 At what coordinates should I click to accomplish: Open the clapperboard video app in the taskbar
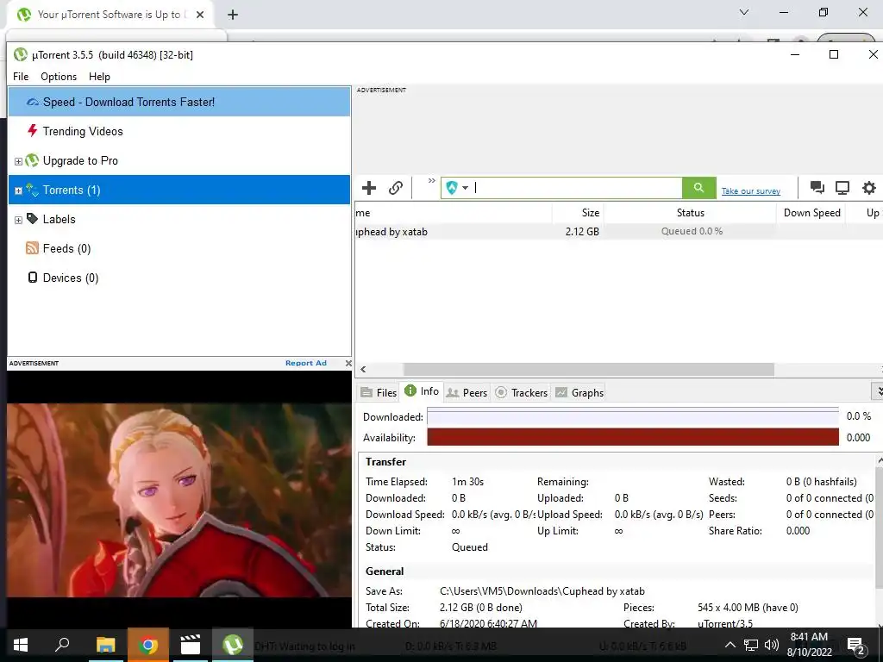(x=191, y=645)
